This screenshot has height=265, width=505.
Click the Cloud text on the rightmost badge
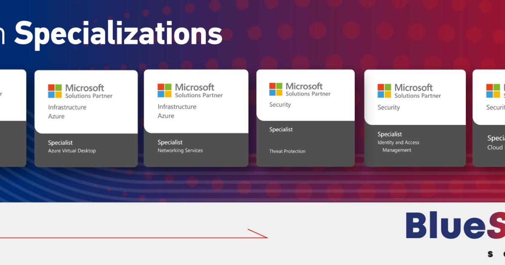click(x=495, y=148)
